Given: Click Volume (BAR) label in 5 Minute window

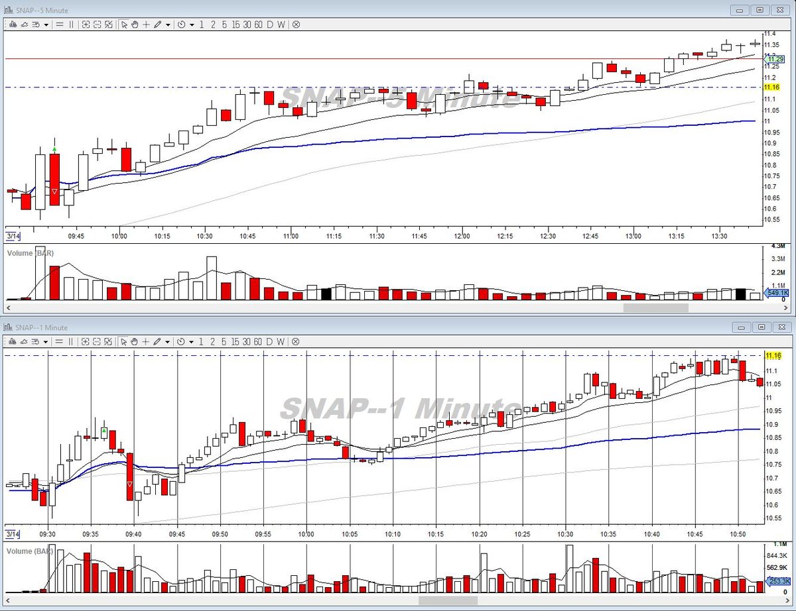Looking at the screenshot, I should point(30,253).
